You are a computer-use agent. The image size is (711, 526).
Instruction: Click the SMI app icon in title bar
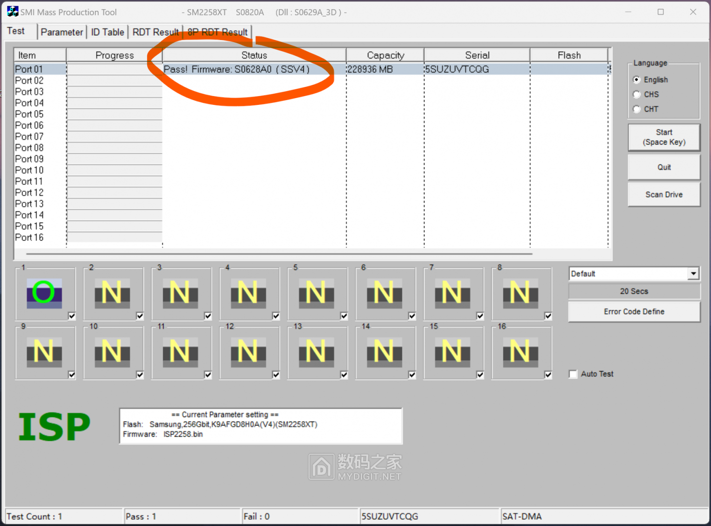point(13,11)
